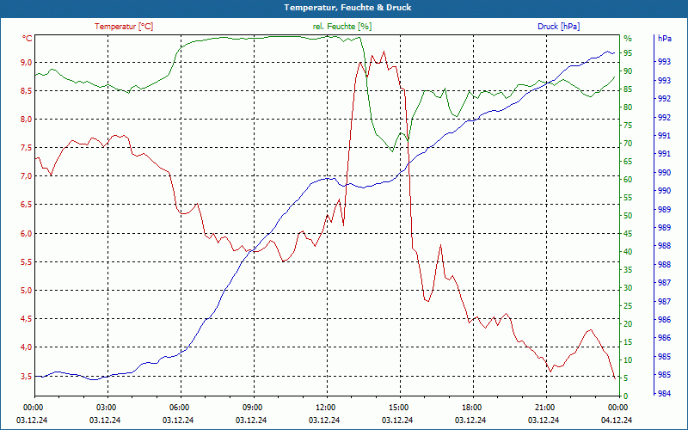Click temperature axis value '8,0'
Screen dimensions: 688x430
27,120
